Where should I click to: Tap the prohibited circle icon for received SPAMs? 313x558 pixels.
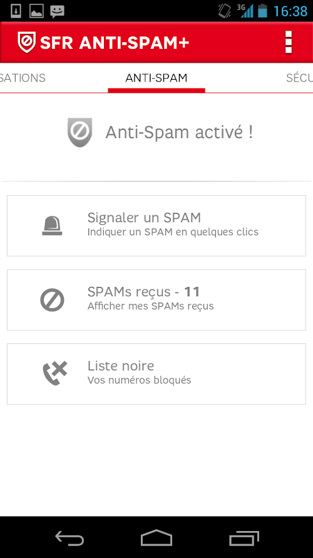pyautogui.click(x=52, y=300)
